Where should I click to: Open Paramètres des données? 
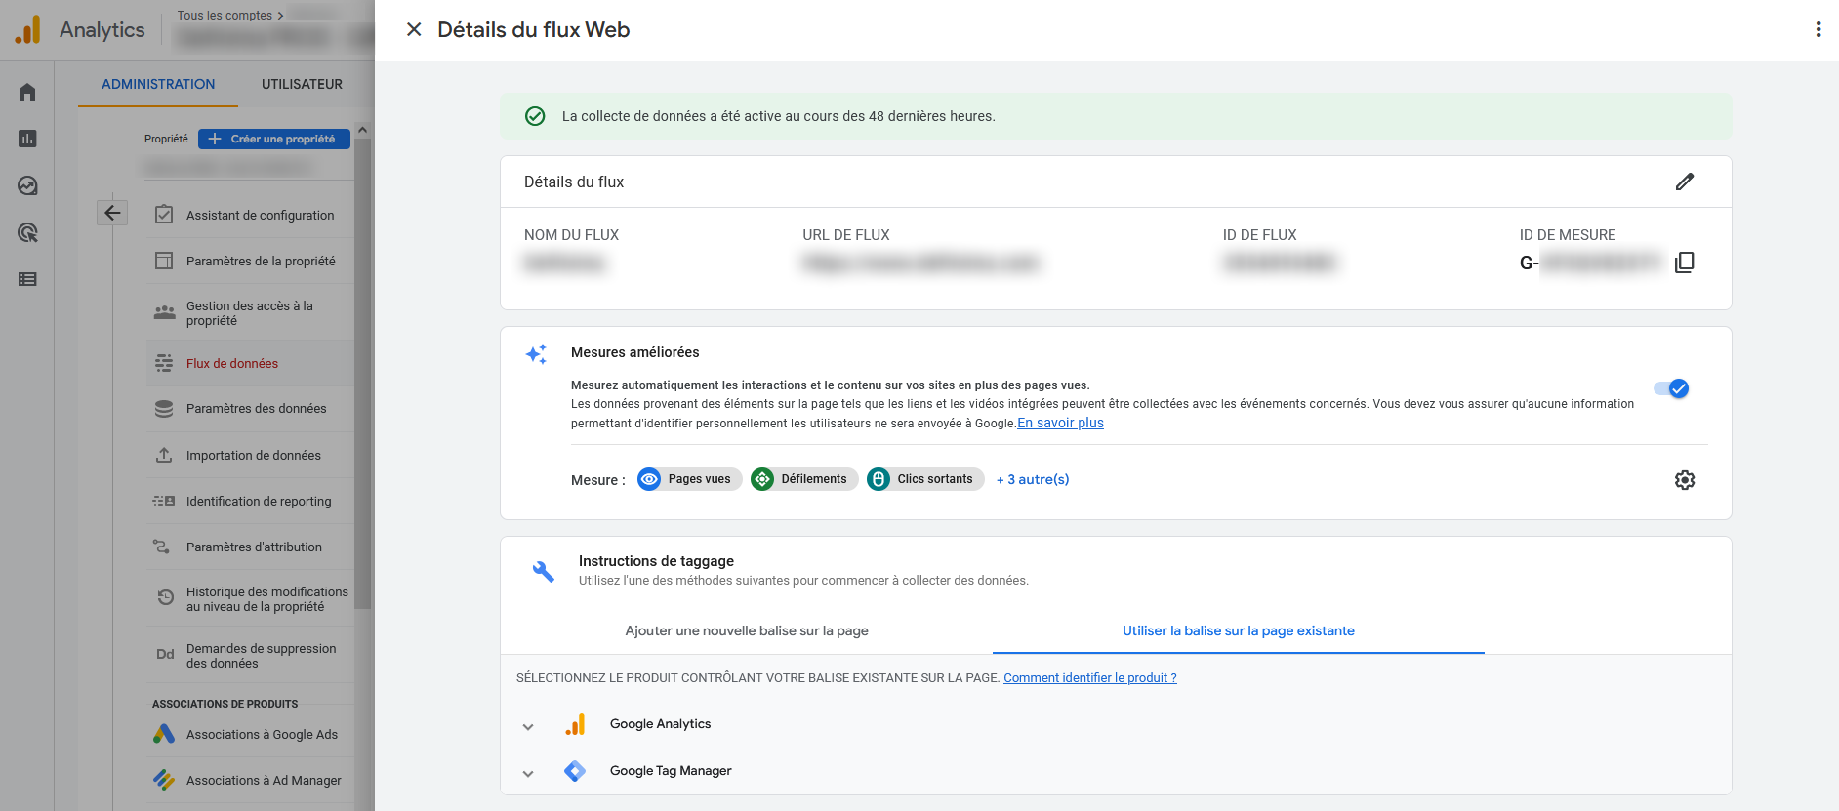pos(251,408)
